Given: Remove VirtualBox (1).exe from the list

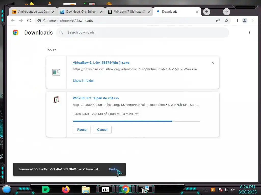Looking at the screenshot, I should [213, 63].
